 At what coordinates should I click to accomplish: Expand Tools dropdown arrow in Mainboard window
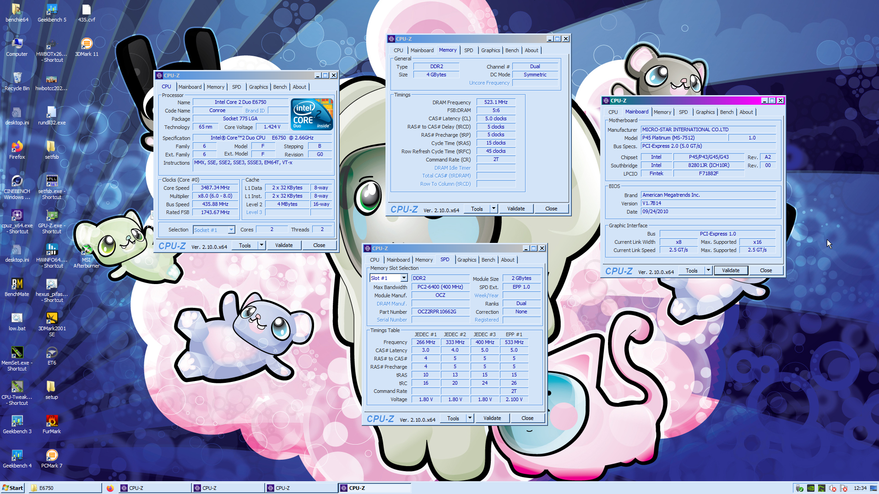pyautogui.click(x=708, y=270)
